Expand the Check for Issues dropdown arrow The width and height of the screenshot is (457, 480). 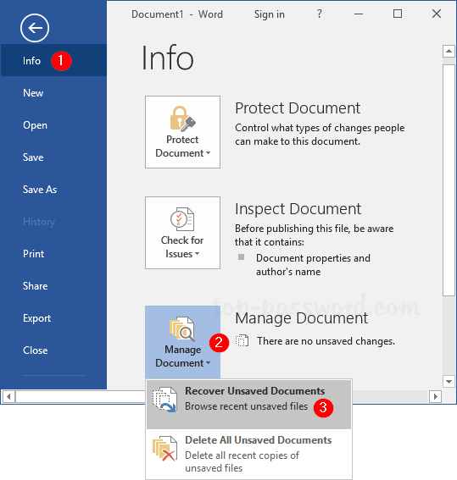197,253
